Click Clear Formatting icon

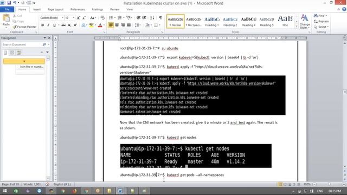[102, 18]
